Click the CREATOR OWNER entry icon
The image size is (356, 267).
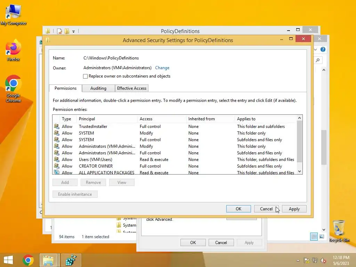57,166
